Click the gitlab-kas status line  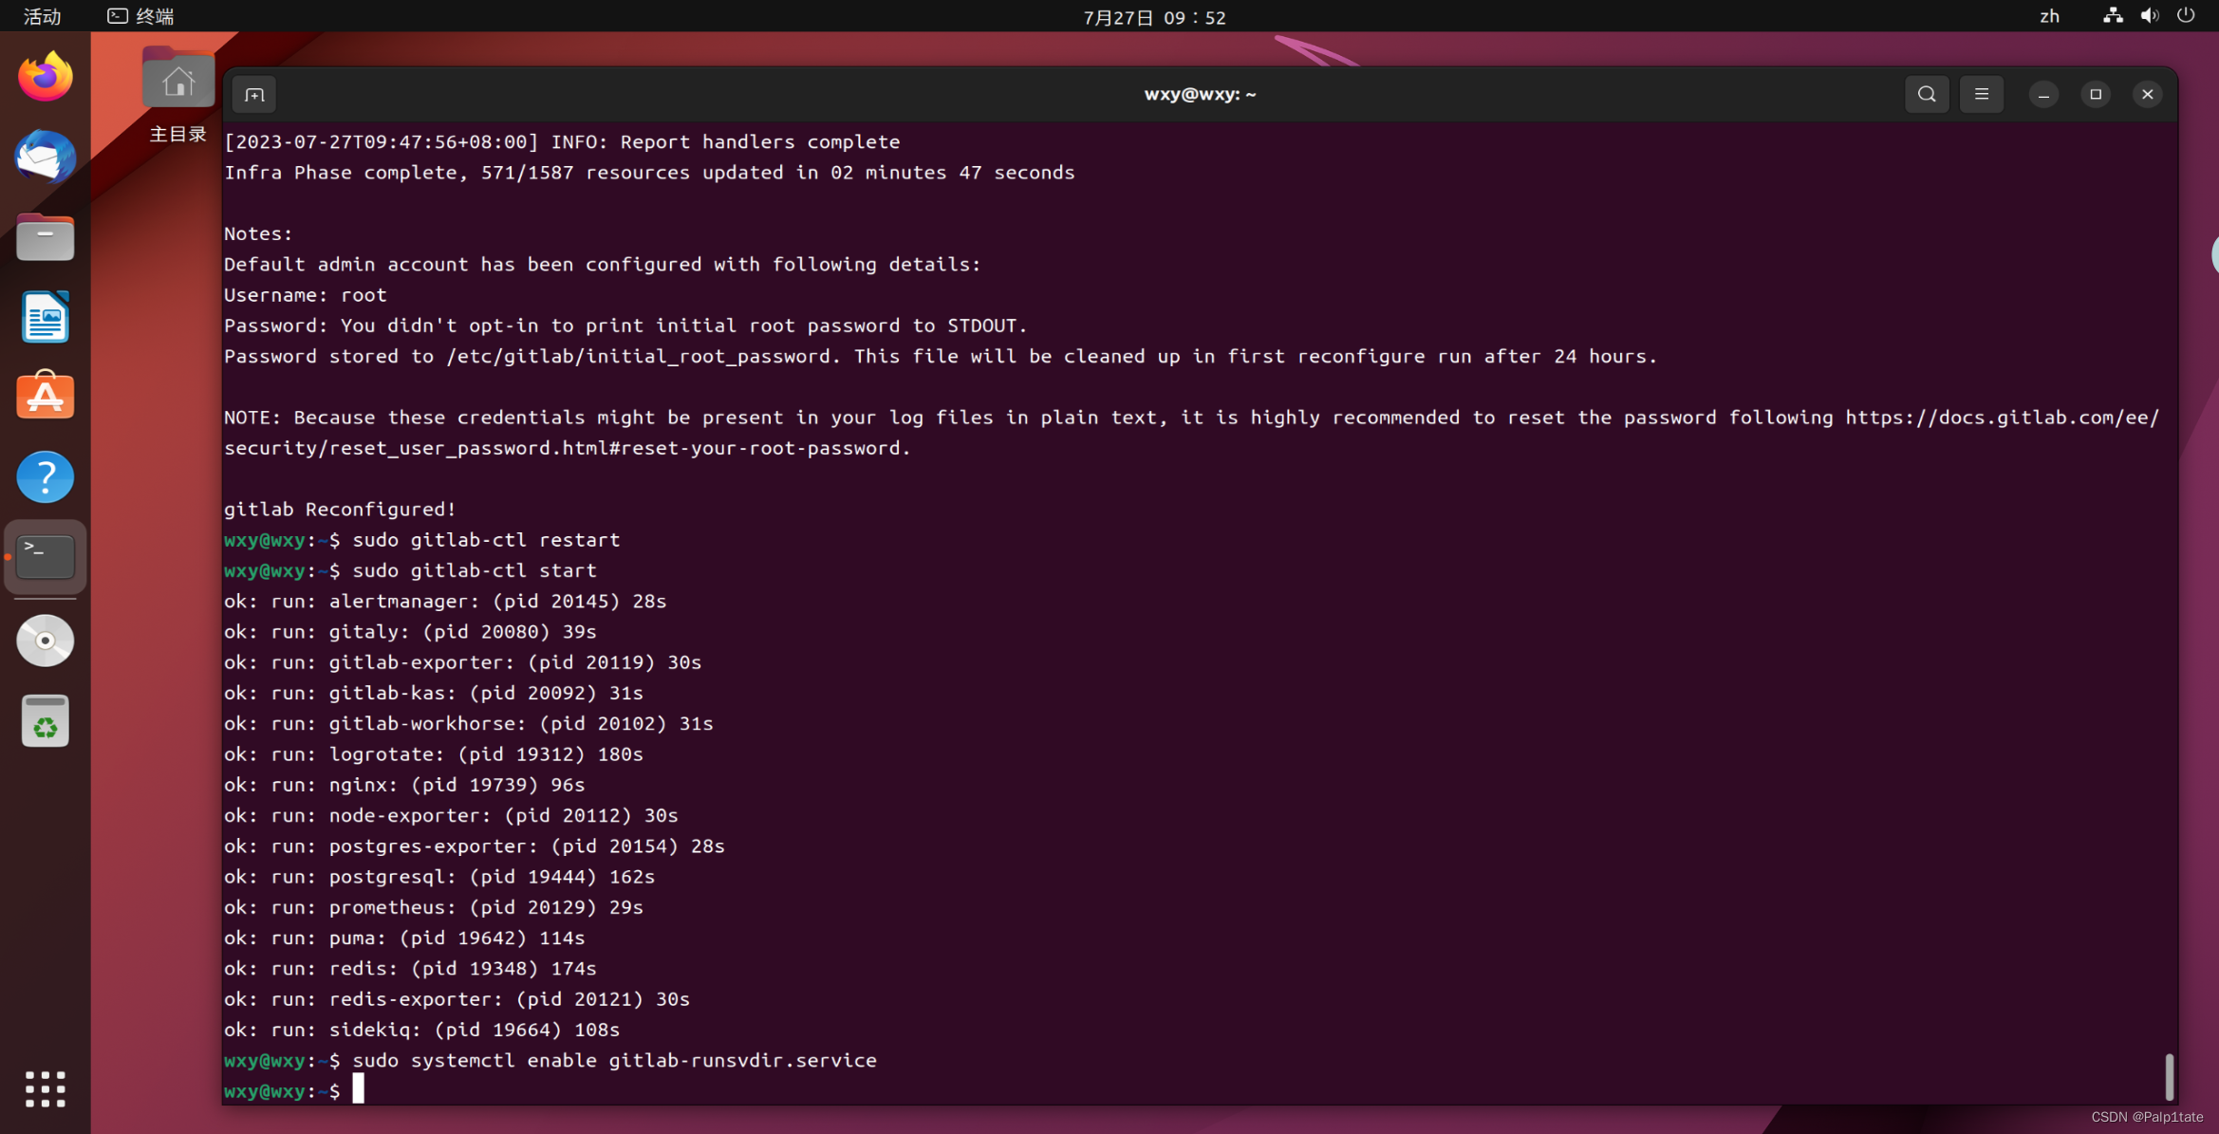tap(434, 694)
